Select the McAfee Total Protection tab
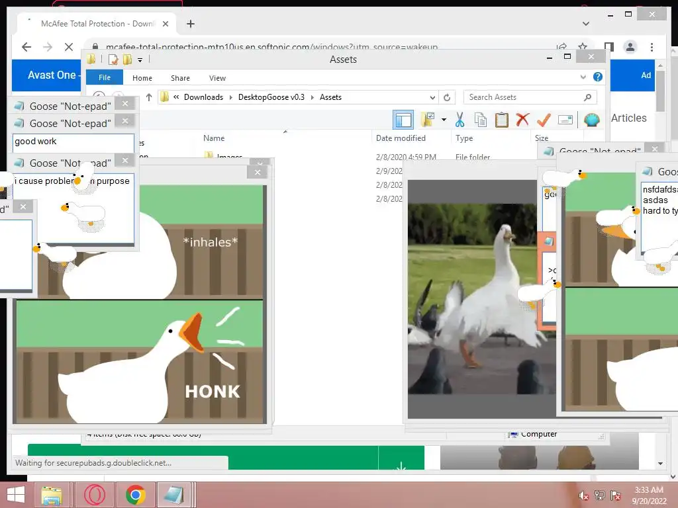Viewport: 678px width, 508px height. [x=97, y=24]
